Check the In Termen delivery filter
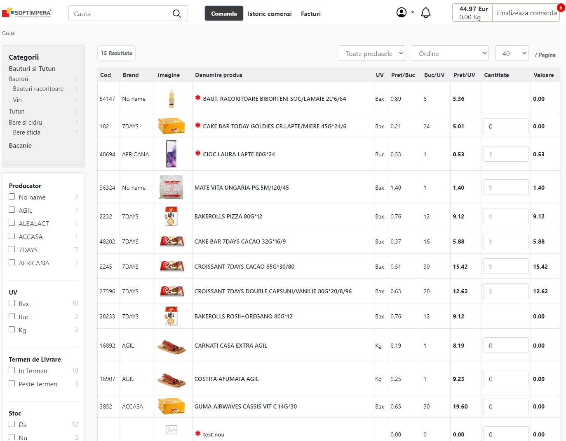Screen dimensions: 566x441 coord(12,370)
